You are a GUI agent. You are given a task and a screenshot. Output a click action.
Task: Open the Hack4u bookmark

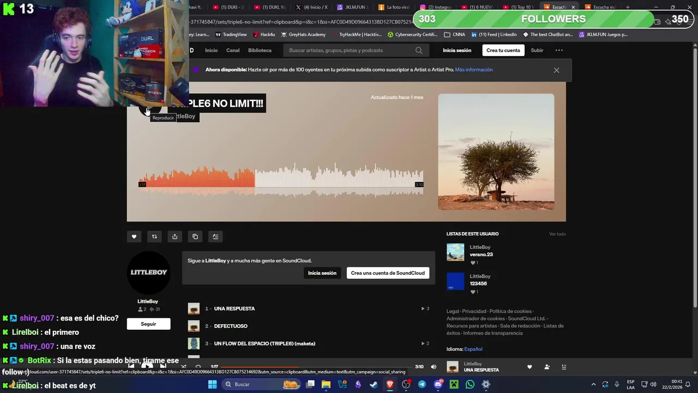pyautogui.click(x=264, y=34)
